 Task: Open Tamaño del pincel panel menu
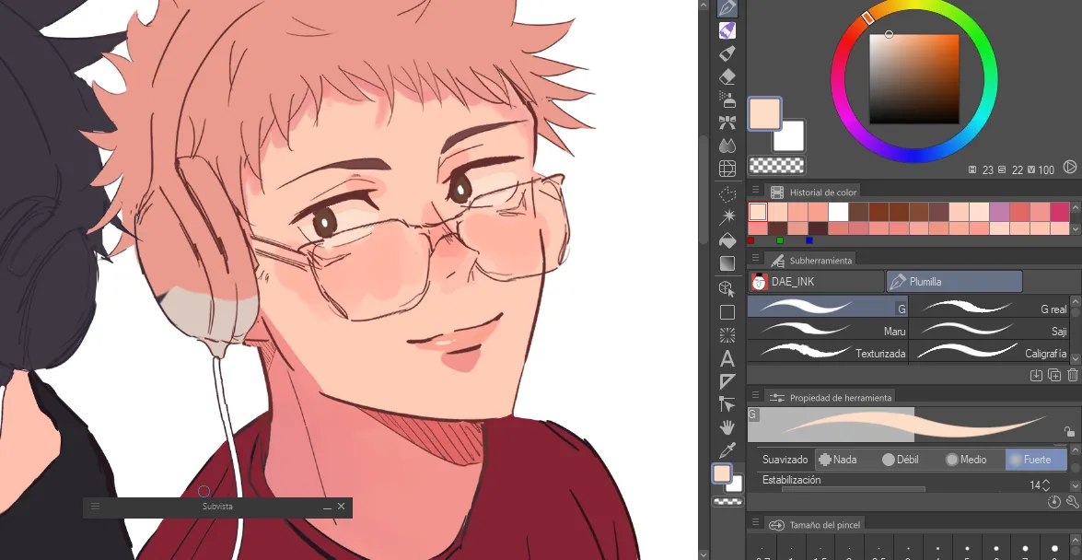tap(756, 523)
